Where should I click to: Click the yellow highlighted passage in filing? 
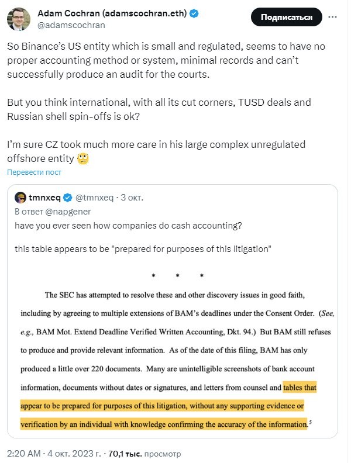[164, 406]
